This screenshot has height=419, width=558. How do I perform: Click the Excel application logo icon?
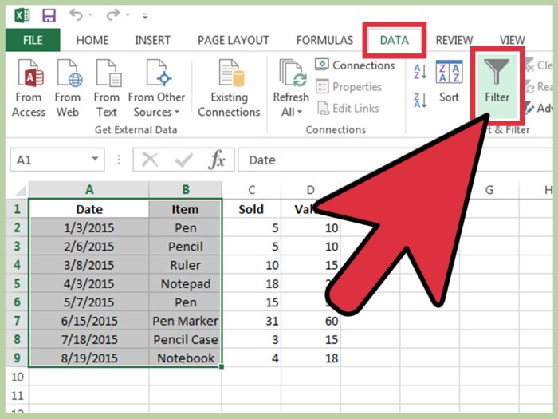pos(22,15)
